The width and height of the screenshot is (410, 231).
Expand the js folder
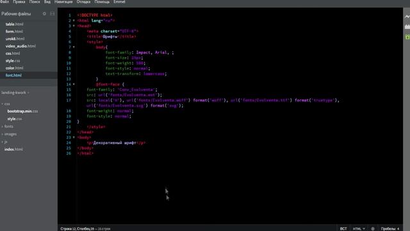pyautogui.click(x=3, y=142)
